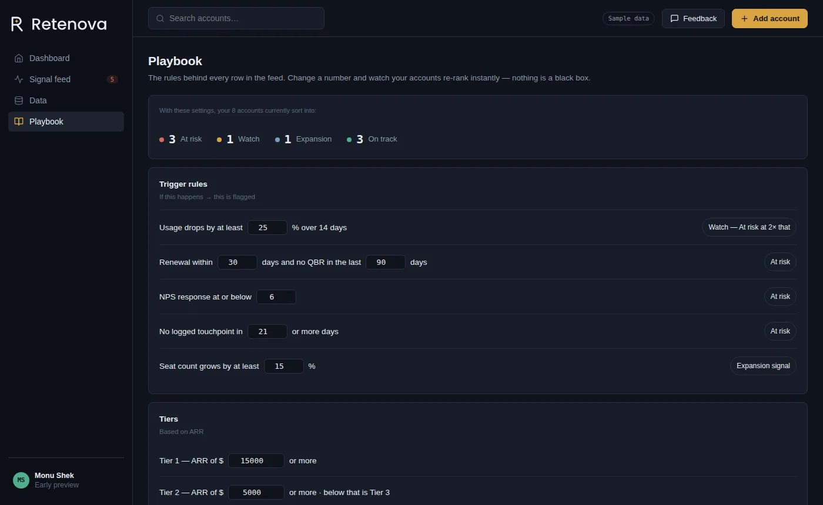Image resolution: width=823 pixels, height=505 pixels.
Task: Edit the seat count growth percent field
Action: coord(284,366)
